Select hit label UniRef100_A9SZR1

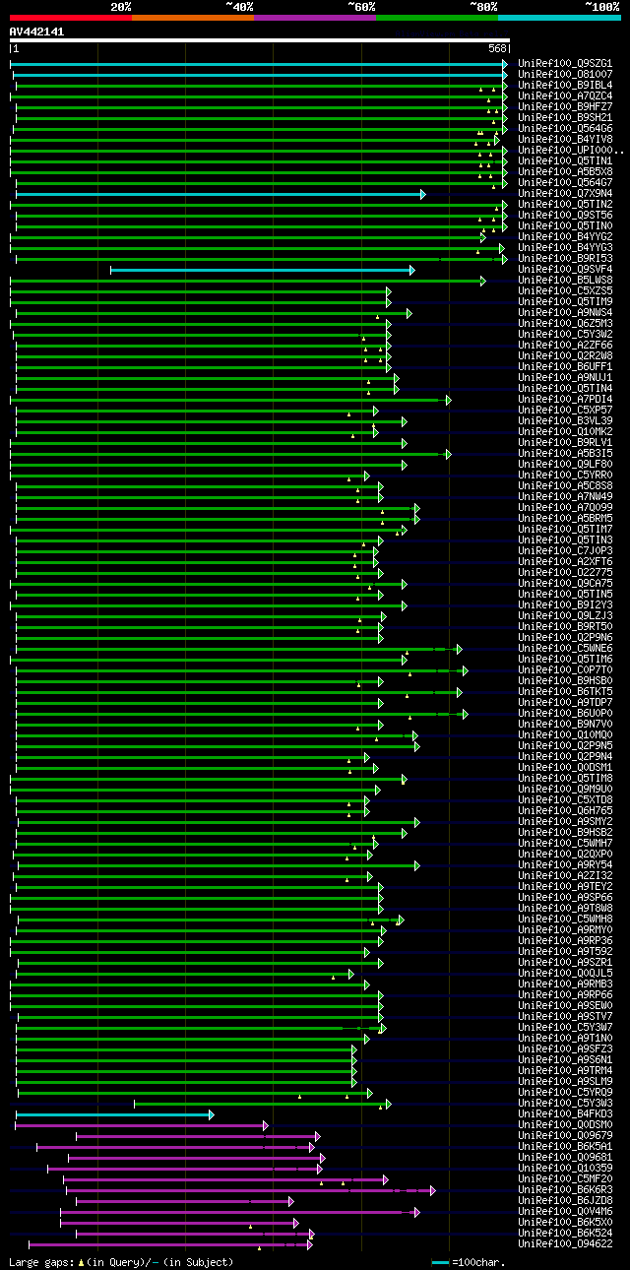pyautogui.click(x=565, y=962)
